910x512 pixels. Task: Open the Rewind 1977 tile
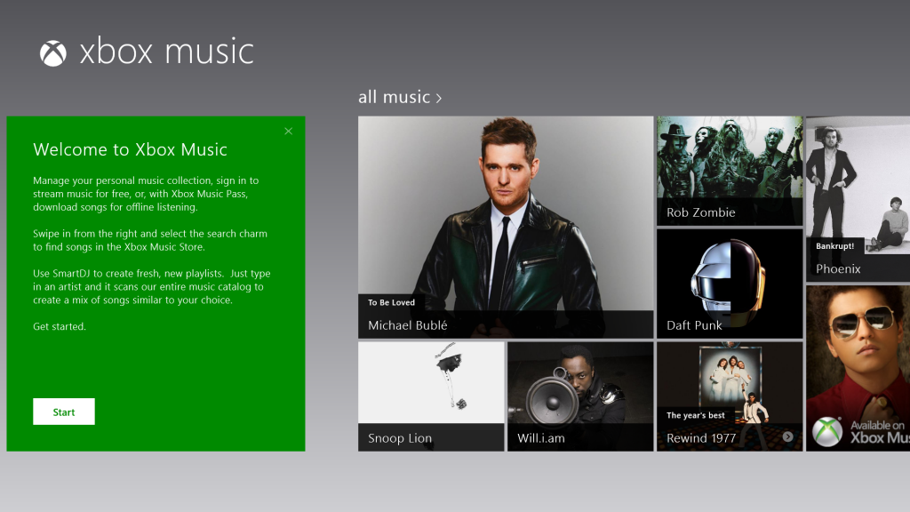coord(730,396)
